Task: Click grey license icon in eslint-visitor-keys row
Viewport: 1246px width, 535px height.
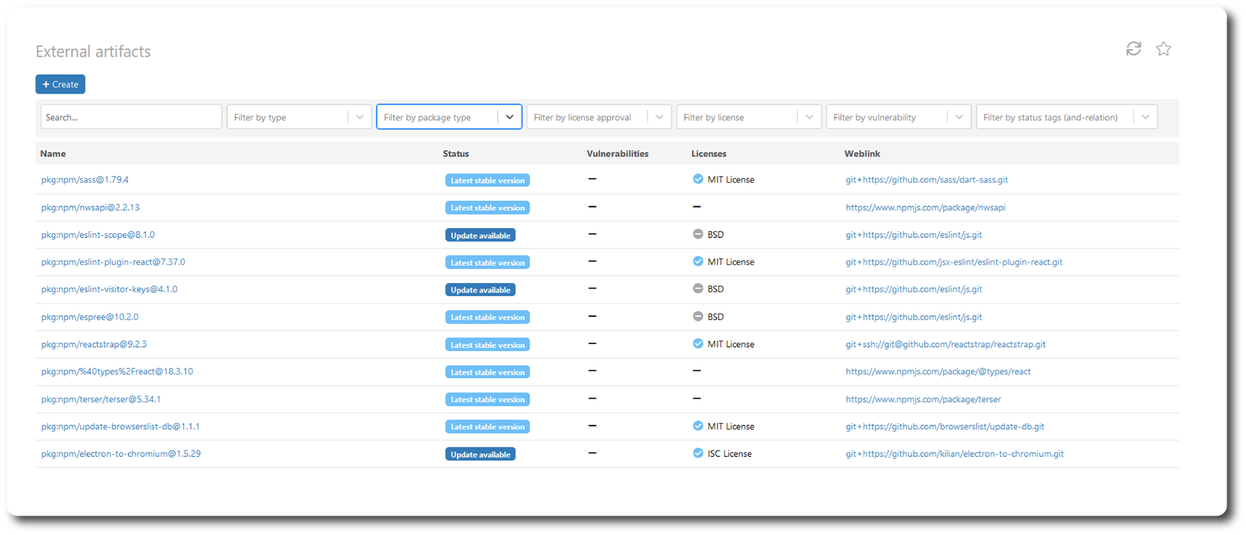Action: pyautogui.click(x=698, y=289)
